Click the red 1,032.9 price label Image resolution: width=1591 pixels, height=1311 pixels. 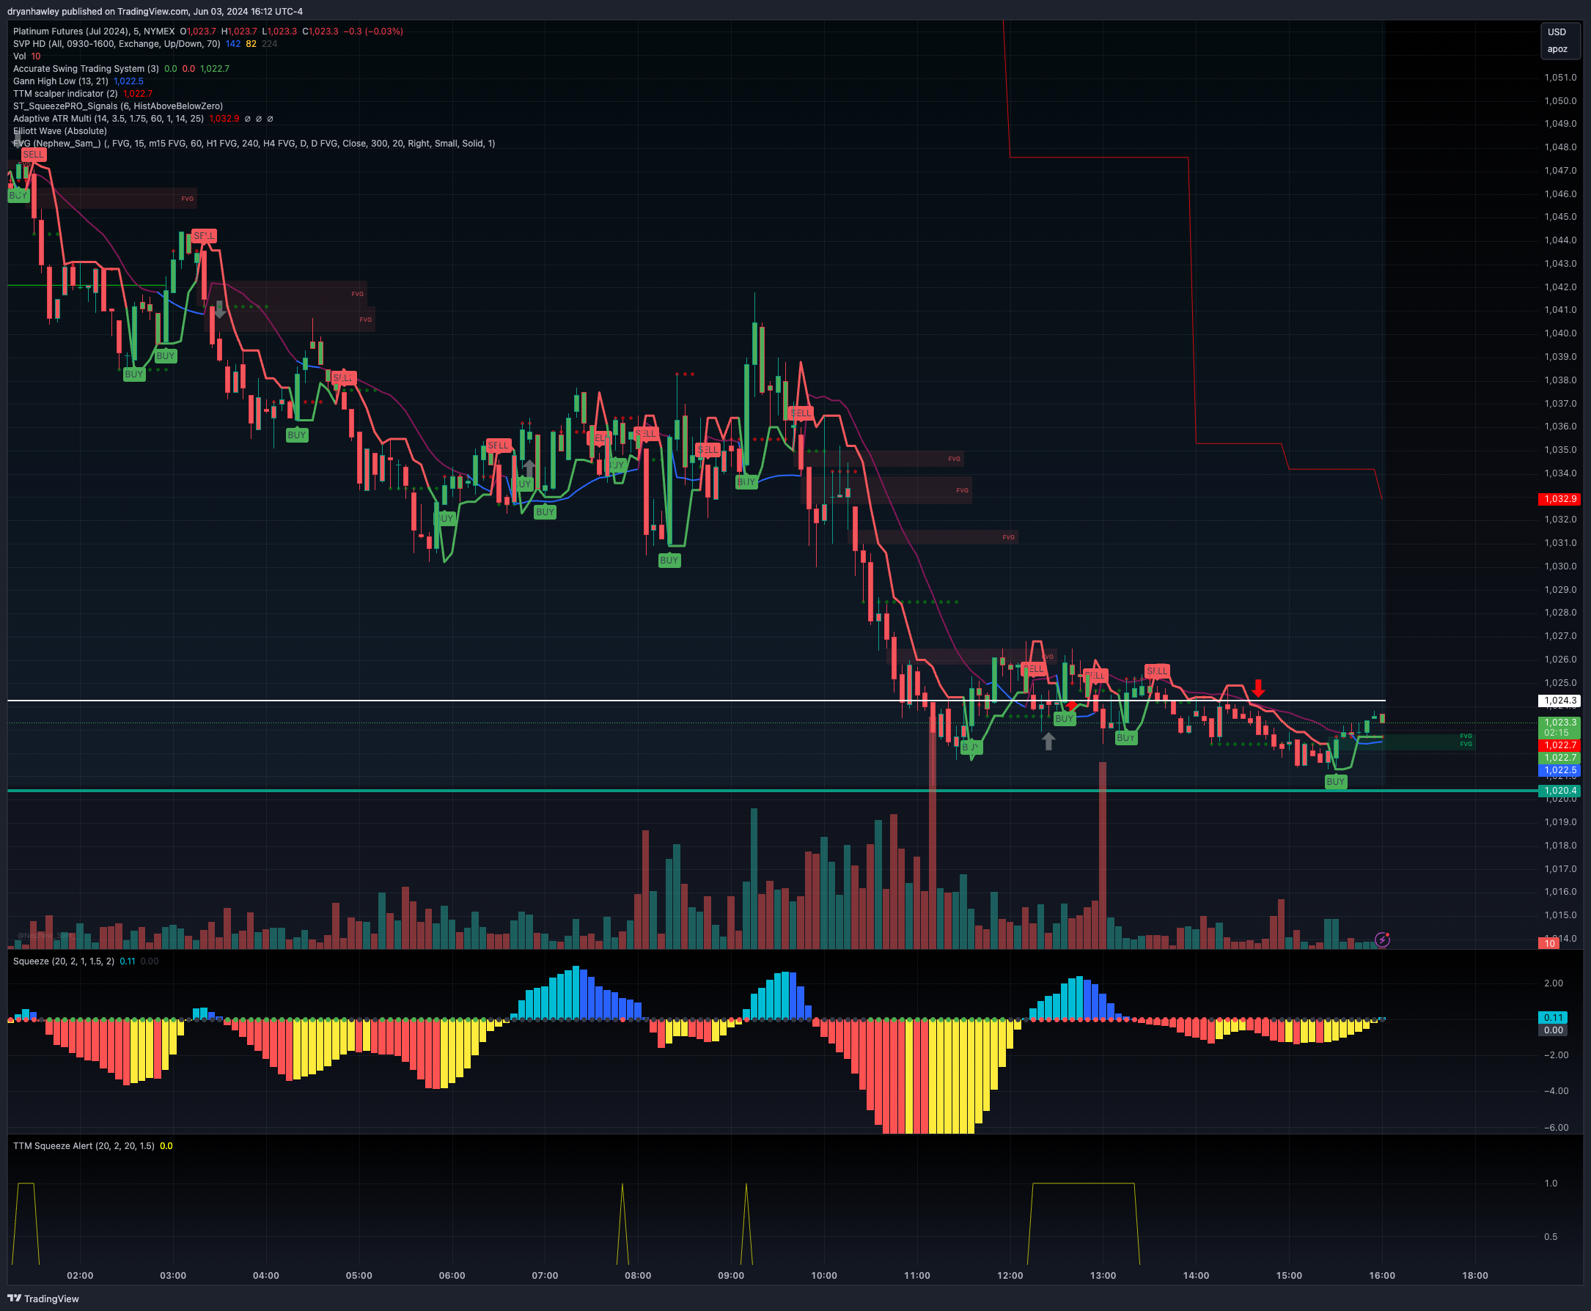click(1559, 499)
